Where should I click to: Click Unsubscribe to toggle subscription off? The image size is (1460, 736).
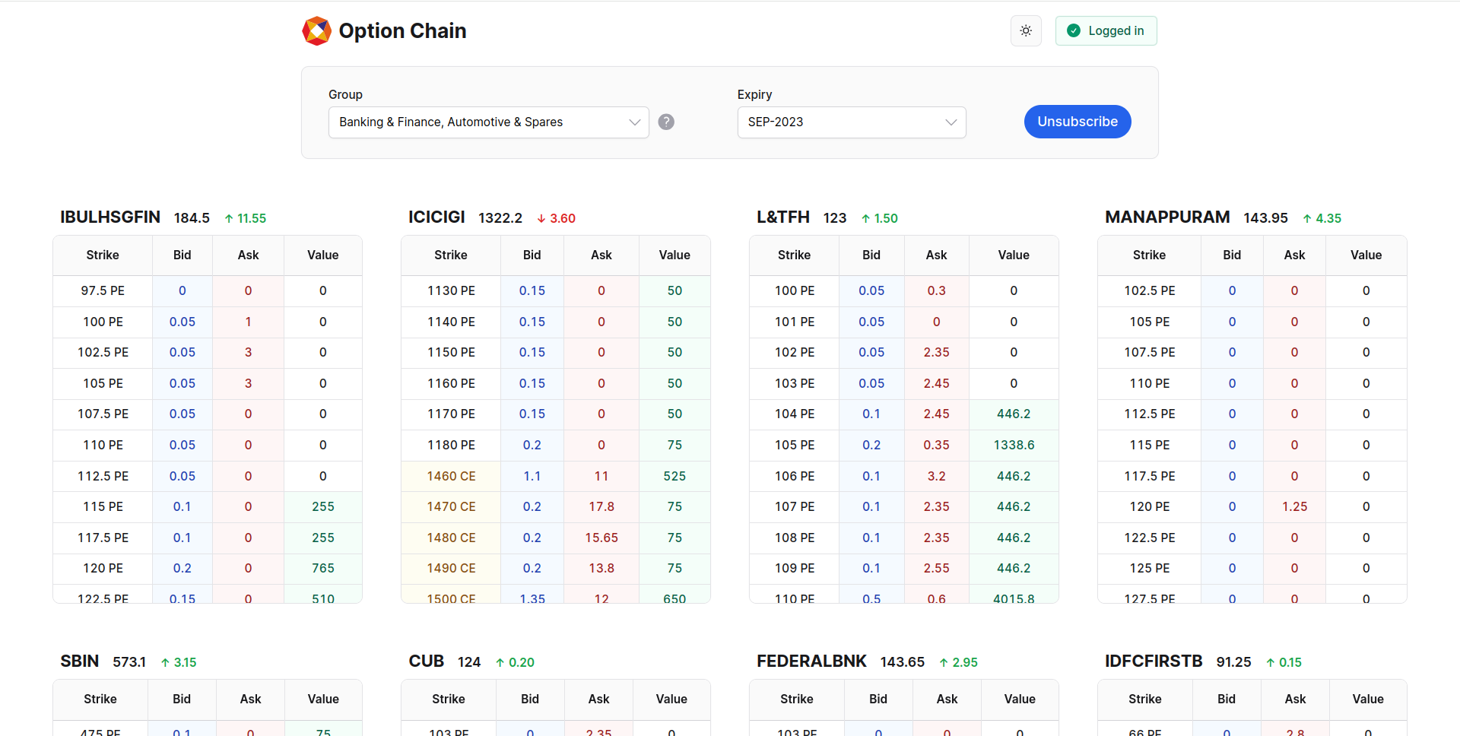1078,122
